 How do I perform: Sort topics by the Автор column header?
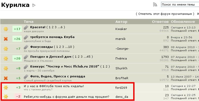point(121,22)
